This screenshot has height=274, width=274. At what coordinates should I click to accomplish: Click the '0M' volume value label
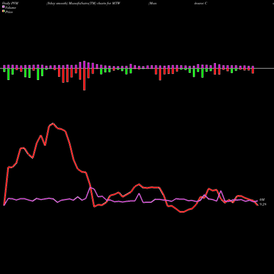point(262,200)
